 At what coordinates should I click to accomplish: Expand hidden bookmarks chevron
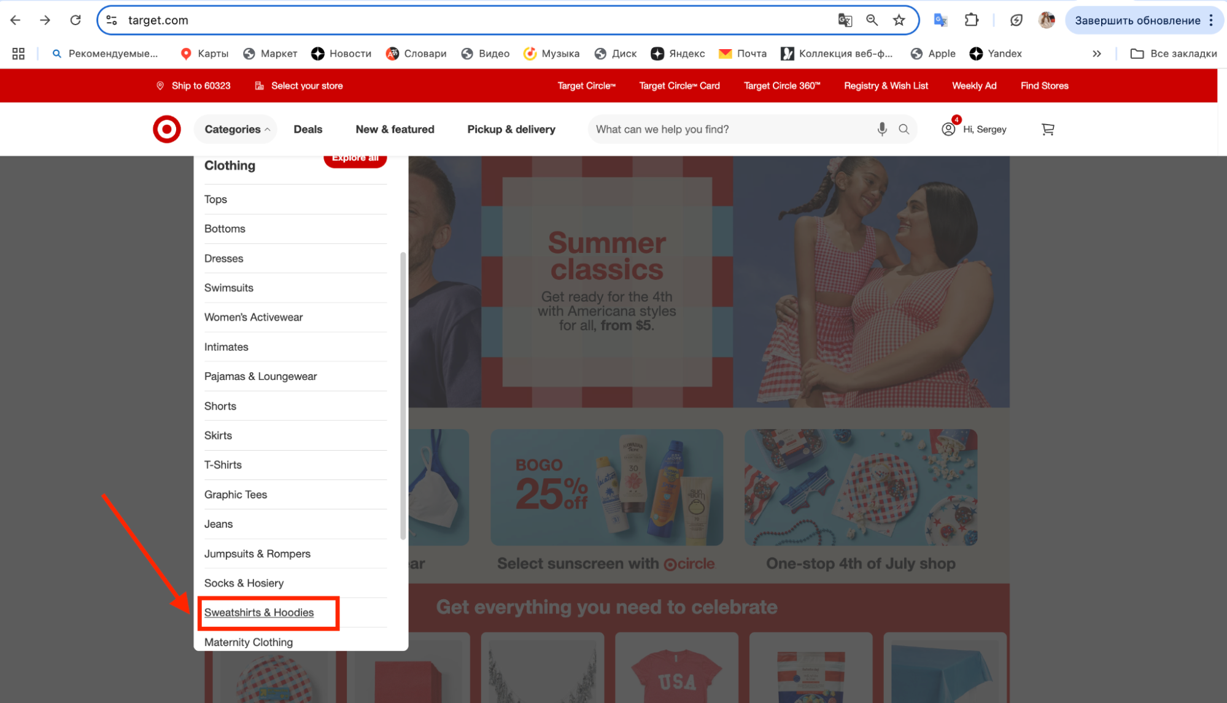[1096, 53]
